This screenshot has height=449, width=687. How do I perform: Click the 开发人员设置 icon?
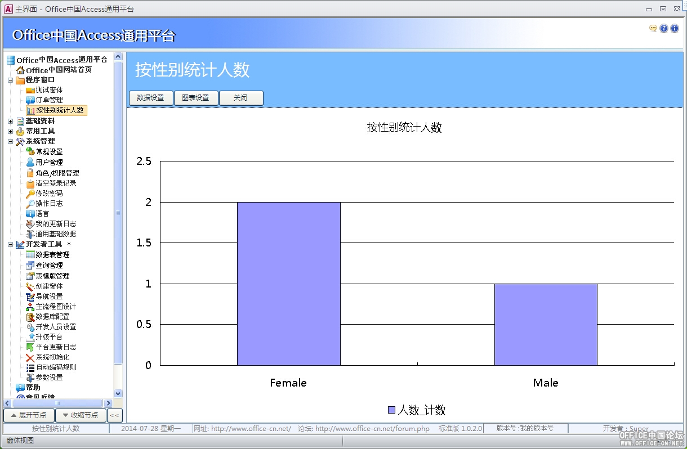point(30,326)
